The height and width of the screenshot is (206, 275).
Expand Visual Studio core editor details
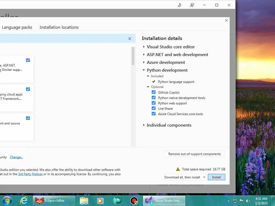pos(144,47)
